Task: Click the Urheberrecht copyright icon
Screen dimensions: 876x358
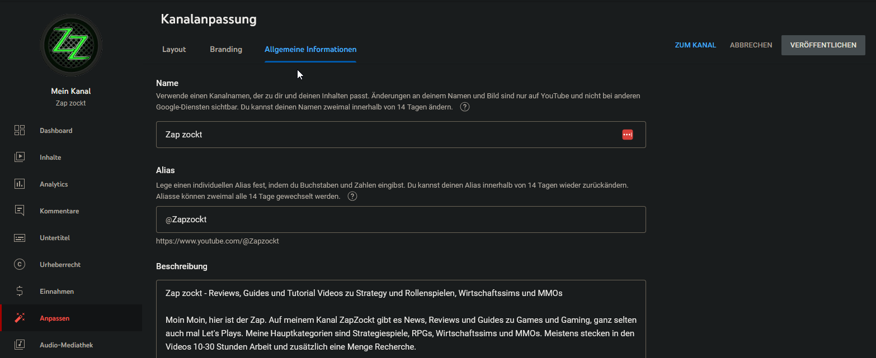Action: (x=20, y=264)
